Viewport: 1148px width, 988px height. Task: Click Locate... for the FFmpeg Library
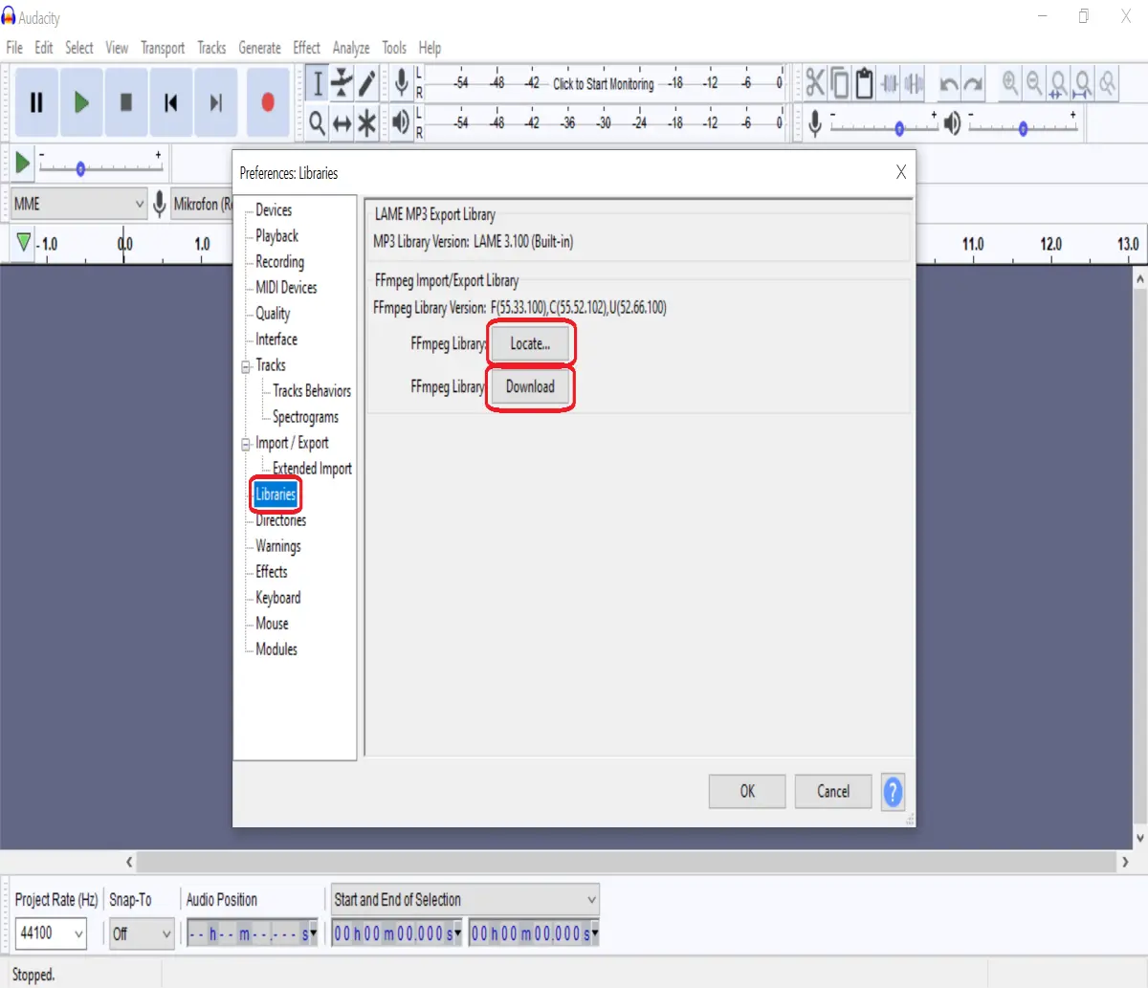pyautogui.click(x=530, y=343)
